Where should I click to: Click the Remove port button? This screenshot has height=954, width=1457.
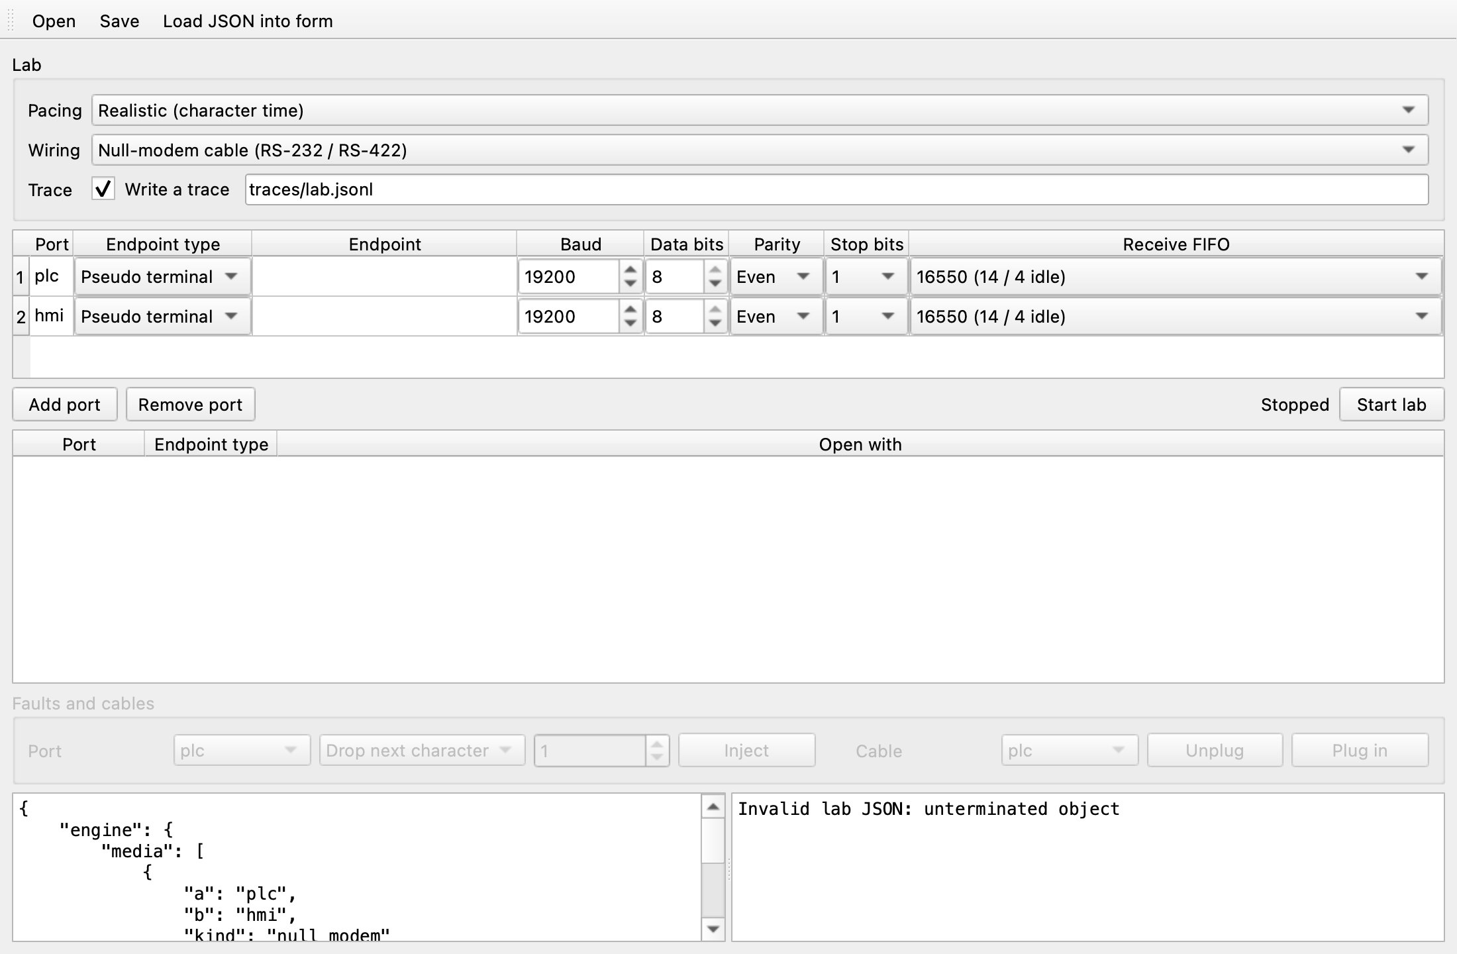pos(190,404)
